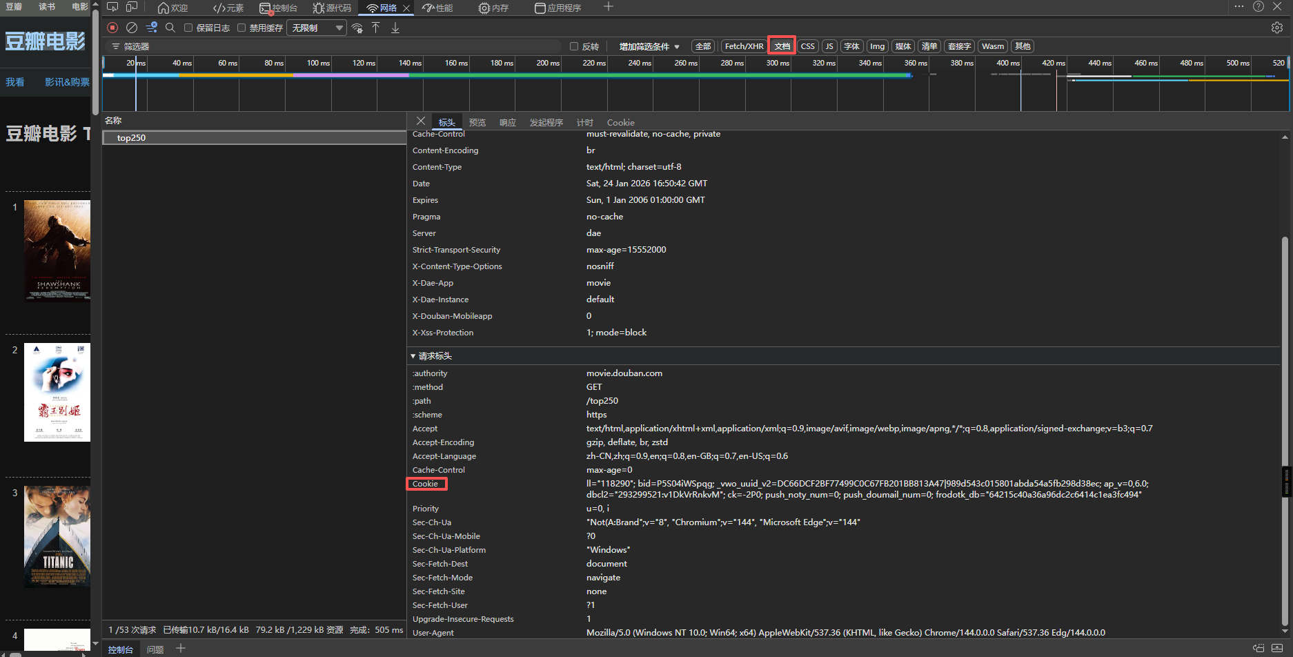
Task: Open the network search magnifier
Action: [x=170, y=28]
